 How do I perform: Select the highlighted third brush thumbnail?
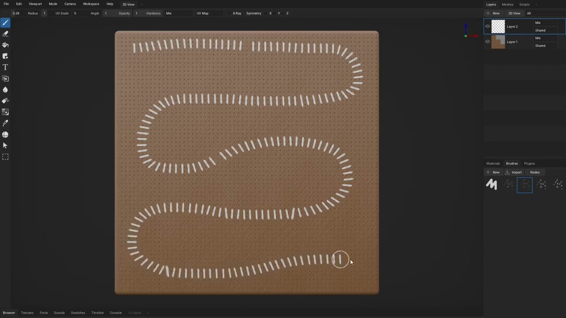(x=525, y=185)
